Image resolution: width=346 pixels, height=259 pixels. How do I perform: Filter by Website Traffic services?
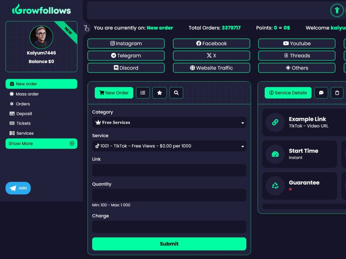(x=211, y=68)
